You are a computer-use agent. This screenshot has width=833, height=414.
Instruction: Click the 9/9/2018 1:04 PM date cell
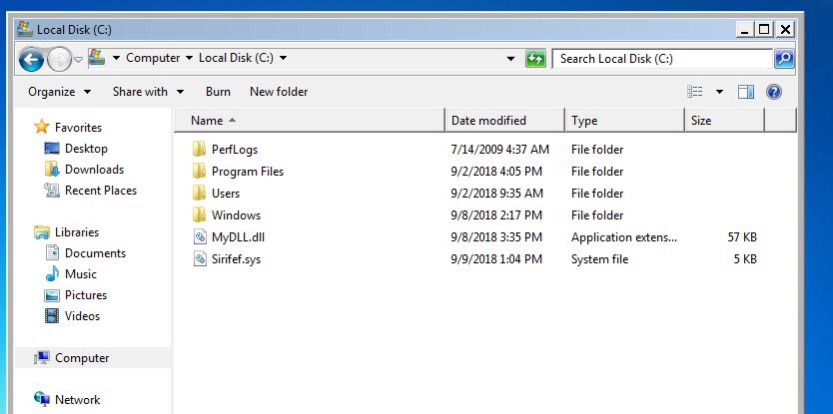496,259
